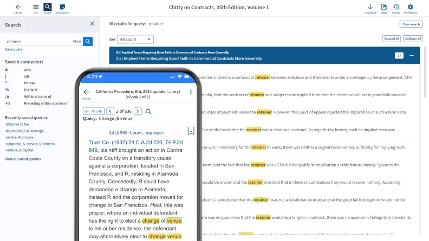Add bookmark on phone eBook page

191,131
